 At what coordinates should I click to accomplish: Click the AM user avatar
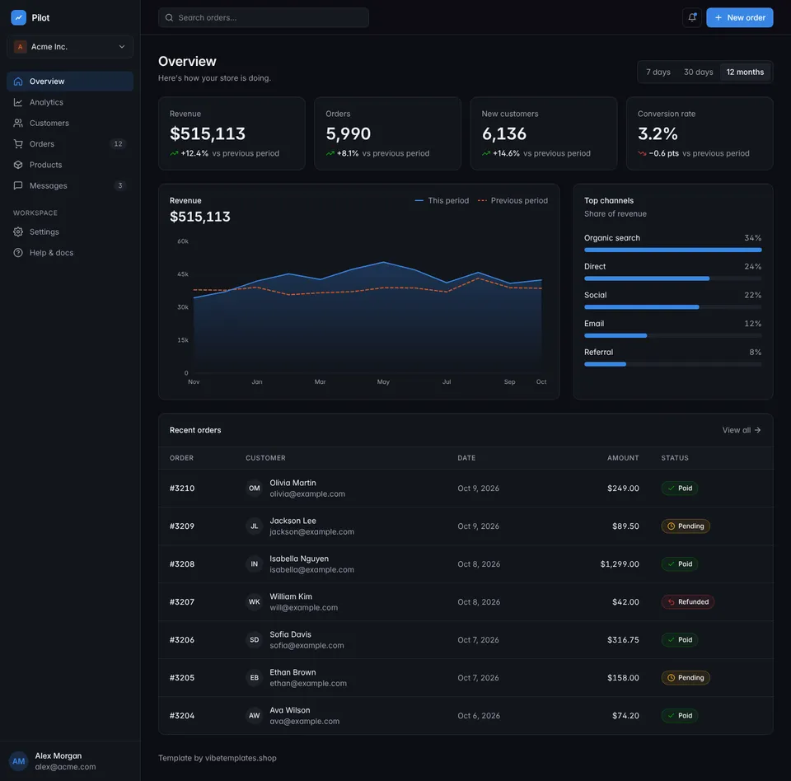click(19, 761)
